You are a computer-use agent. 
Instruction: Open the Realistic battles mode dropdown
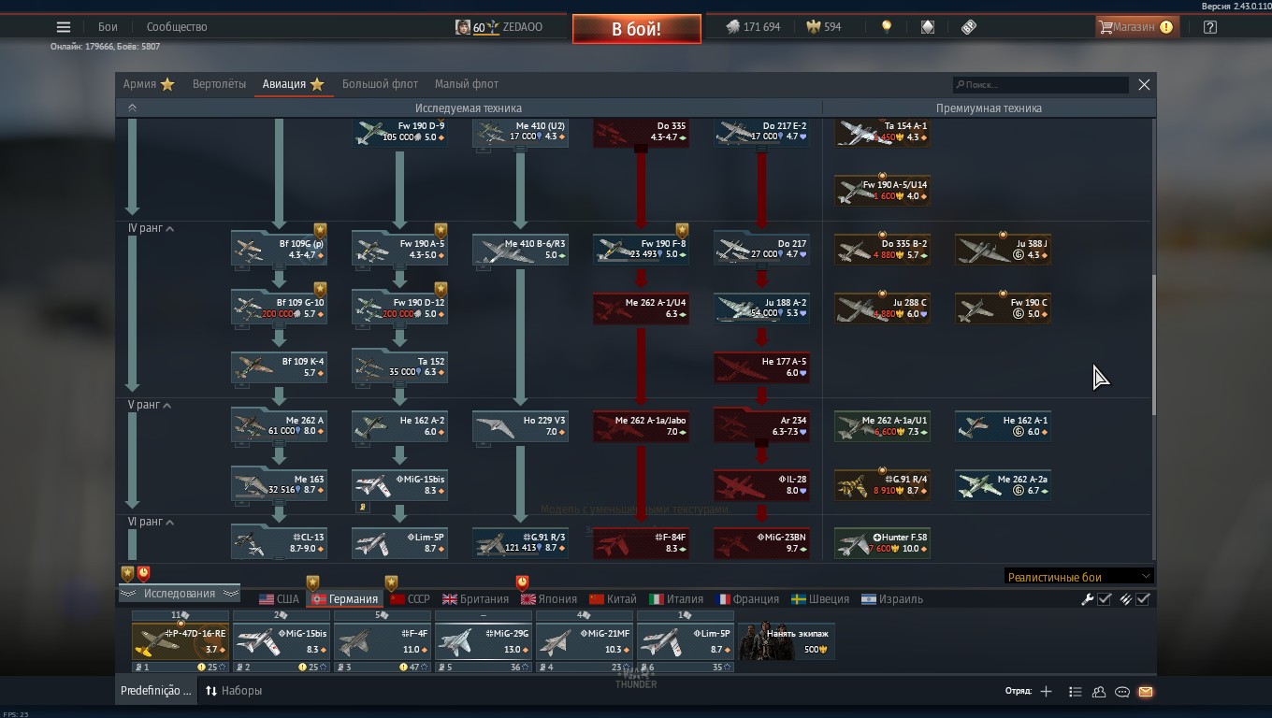tap(1078, 577)
